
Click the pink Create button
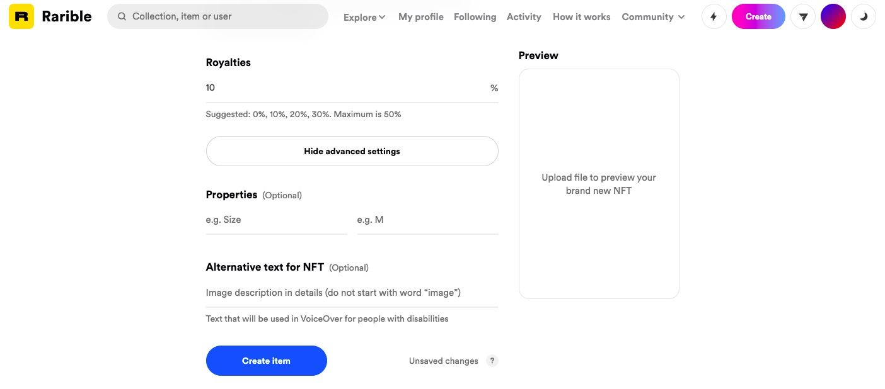click(758, 17)
